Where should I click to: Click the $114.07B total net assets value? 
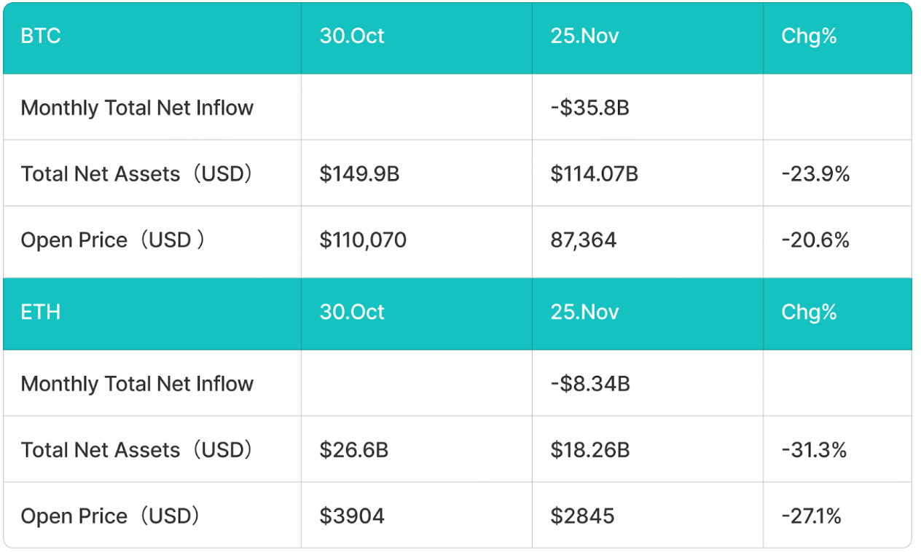pos(594,174)
